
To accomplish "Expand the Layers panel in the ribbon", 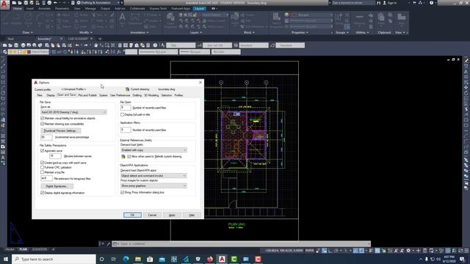I will (196, 32).
